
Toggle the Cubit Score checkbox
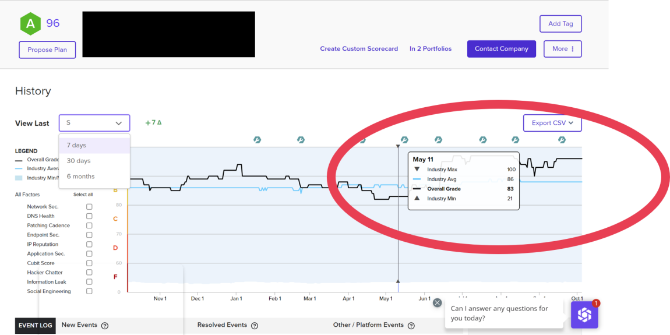tap(89, 263)
